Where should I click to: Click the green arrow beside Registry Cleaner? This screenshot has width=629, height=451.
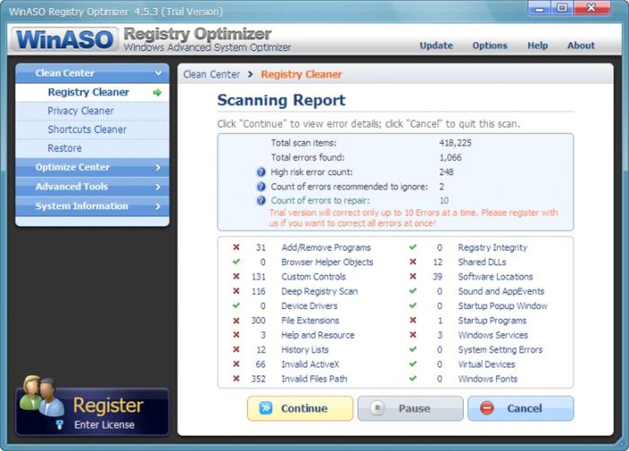click(157, 93)
